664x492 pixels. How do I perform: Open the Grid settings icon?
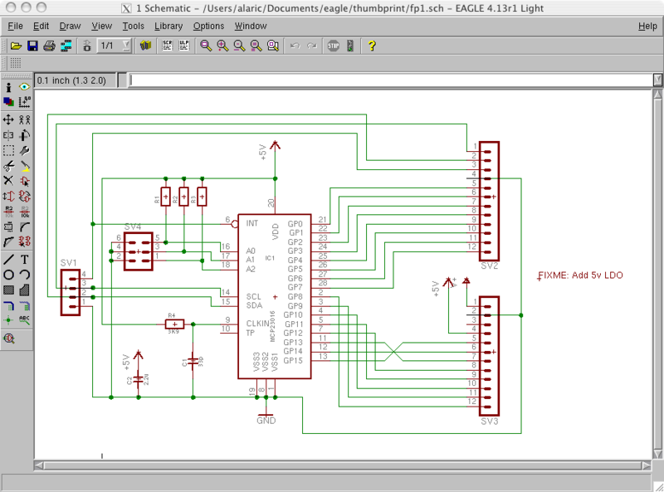pos(16,63)
